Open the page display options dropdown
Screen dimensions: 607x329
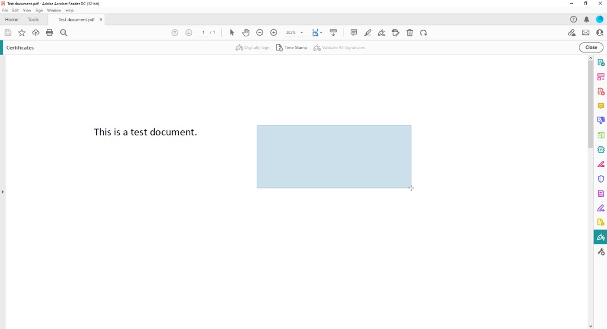[317, 32]
